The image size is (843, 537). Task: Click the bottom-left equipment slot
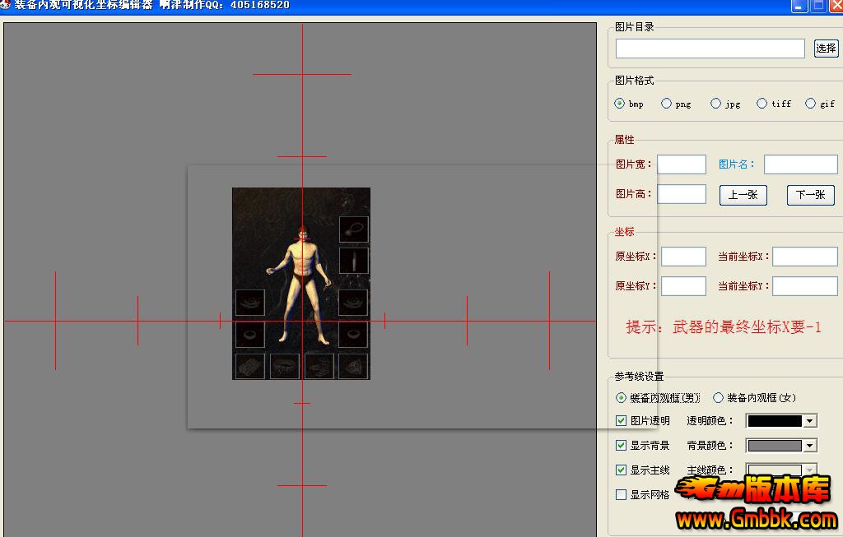249,365
